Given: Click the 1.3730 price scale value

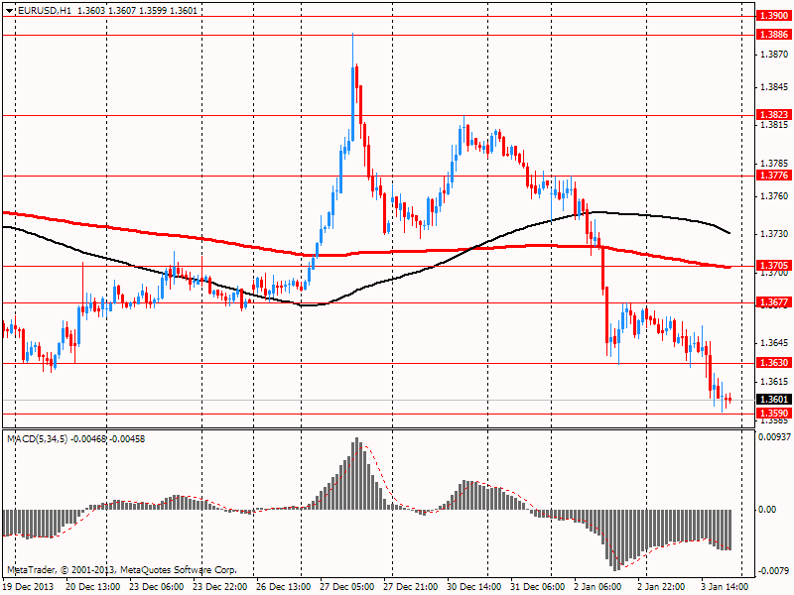Looking at the screenshot, I should tap(774, 234).
